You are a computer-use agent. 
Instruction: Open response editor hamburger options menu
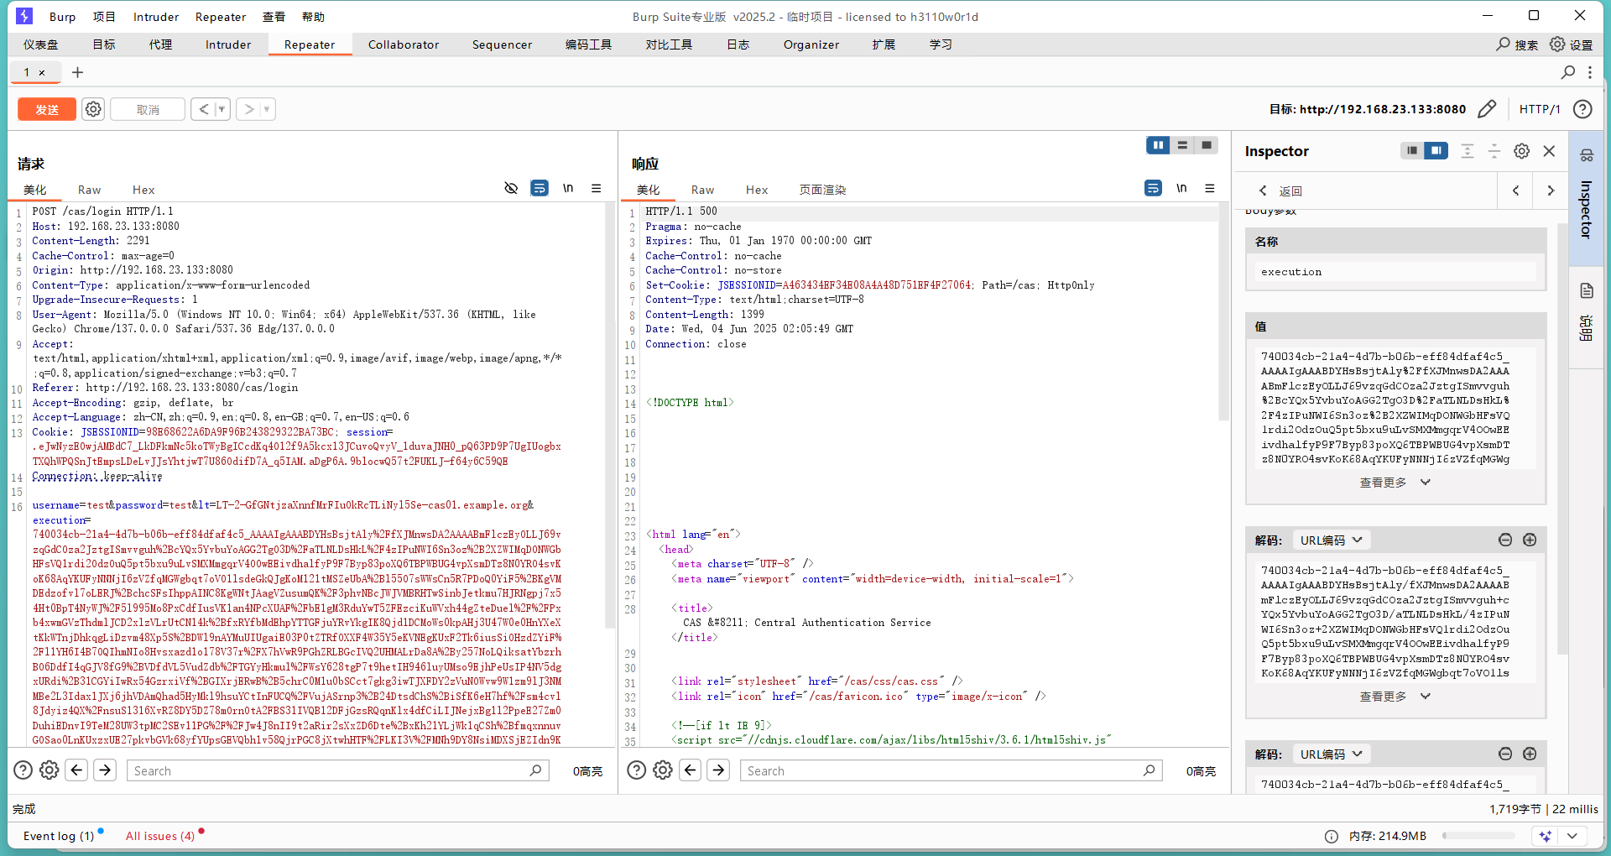click(1210, 188)
